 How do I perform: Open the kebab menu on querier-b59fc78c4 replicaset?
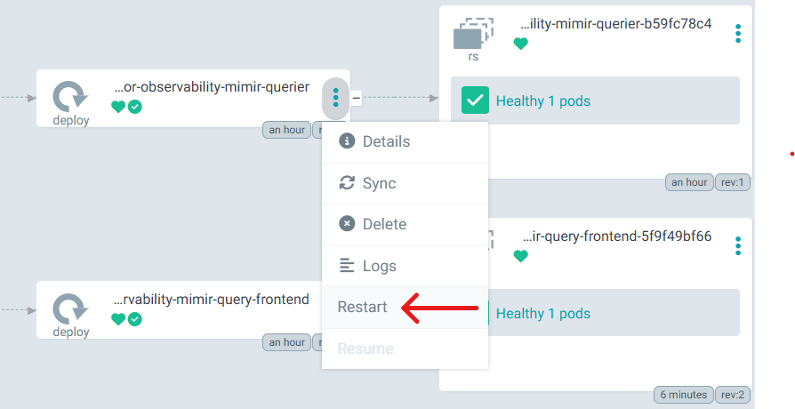[738, 34]
